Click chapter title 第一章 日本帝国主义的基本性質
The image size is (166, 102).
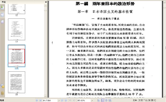[x=105, y=12]
